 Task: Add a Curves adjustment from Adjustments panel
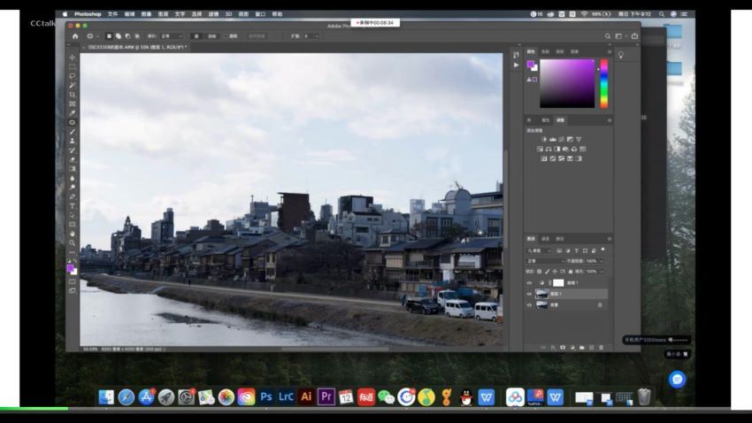tap(562, 139)
